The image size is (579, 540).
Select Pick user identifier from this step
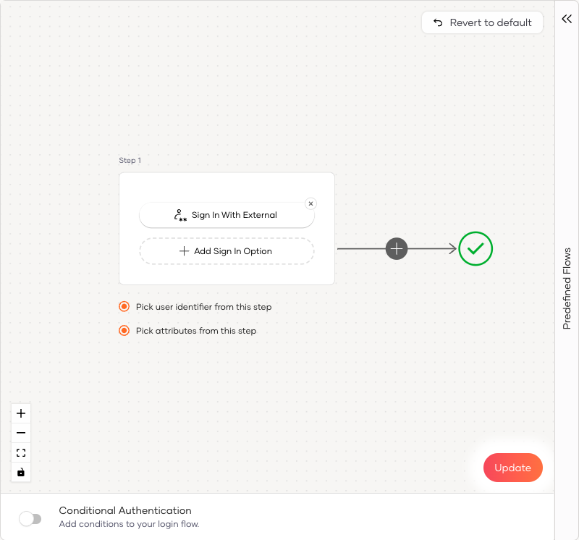pyautogui.click(x=124, y=306)
